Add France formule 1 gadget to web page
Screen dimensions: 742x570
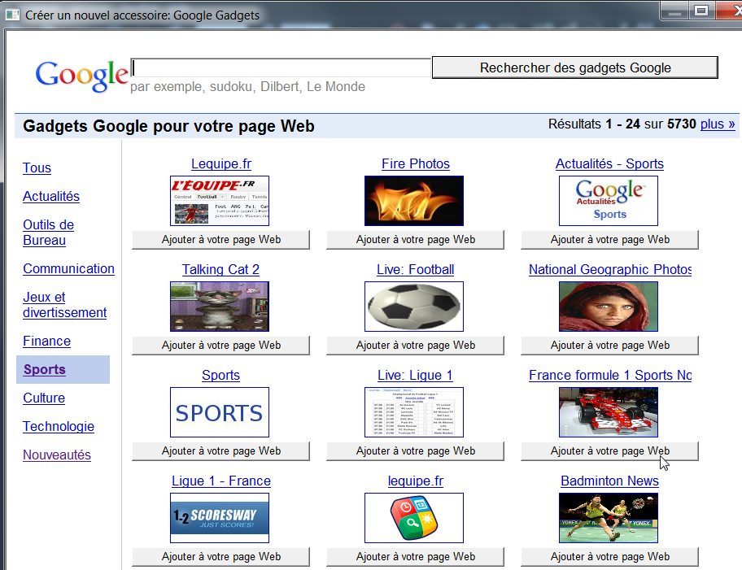click(610, 450)
